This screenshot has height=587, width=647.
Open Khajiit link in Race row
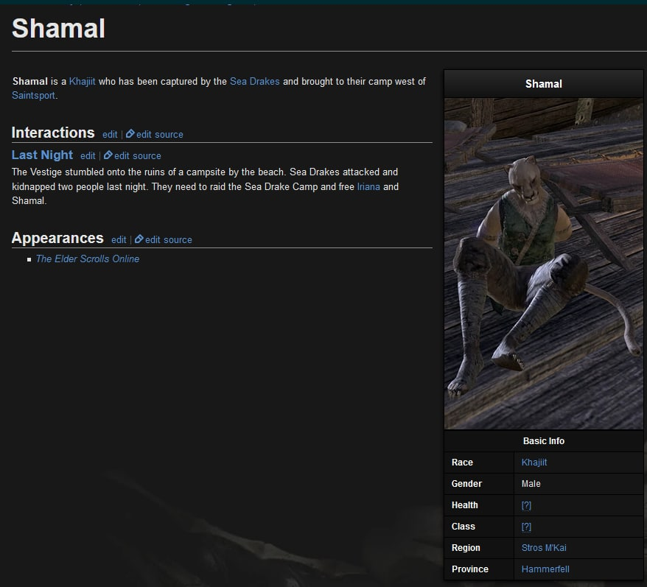click(534, 463)
